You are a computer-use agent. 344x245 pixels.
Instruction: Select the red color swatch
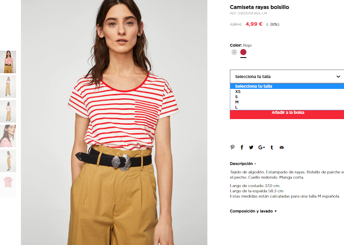(x=243, y=52)
